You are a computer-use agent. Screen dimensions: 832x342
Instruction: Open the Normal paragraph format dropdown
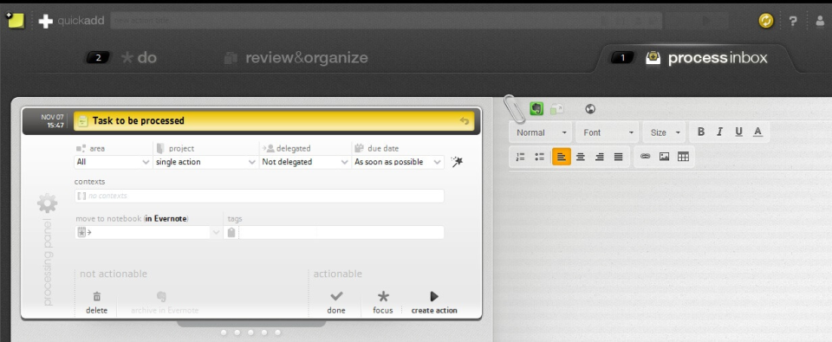pos(541,132)
